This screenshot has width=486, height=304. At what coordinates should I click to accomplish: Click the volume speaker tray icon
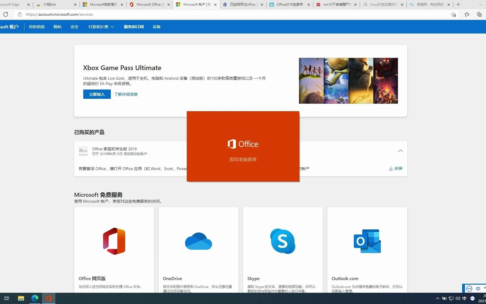(x=458, y=298)
